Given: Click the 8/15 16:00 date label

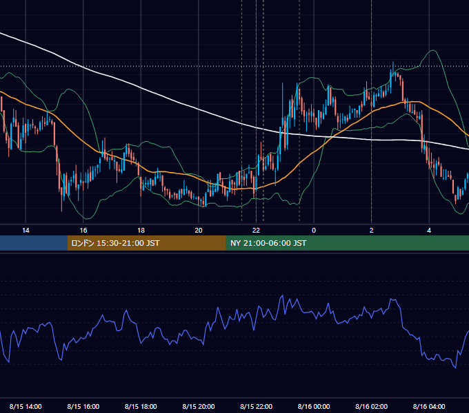Looking at the screenshot, I should pos(83,406).
